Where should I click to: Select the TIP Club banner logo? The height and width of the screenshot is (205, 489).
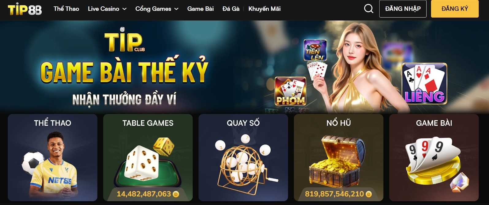tap(124, 40)
